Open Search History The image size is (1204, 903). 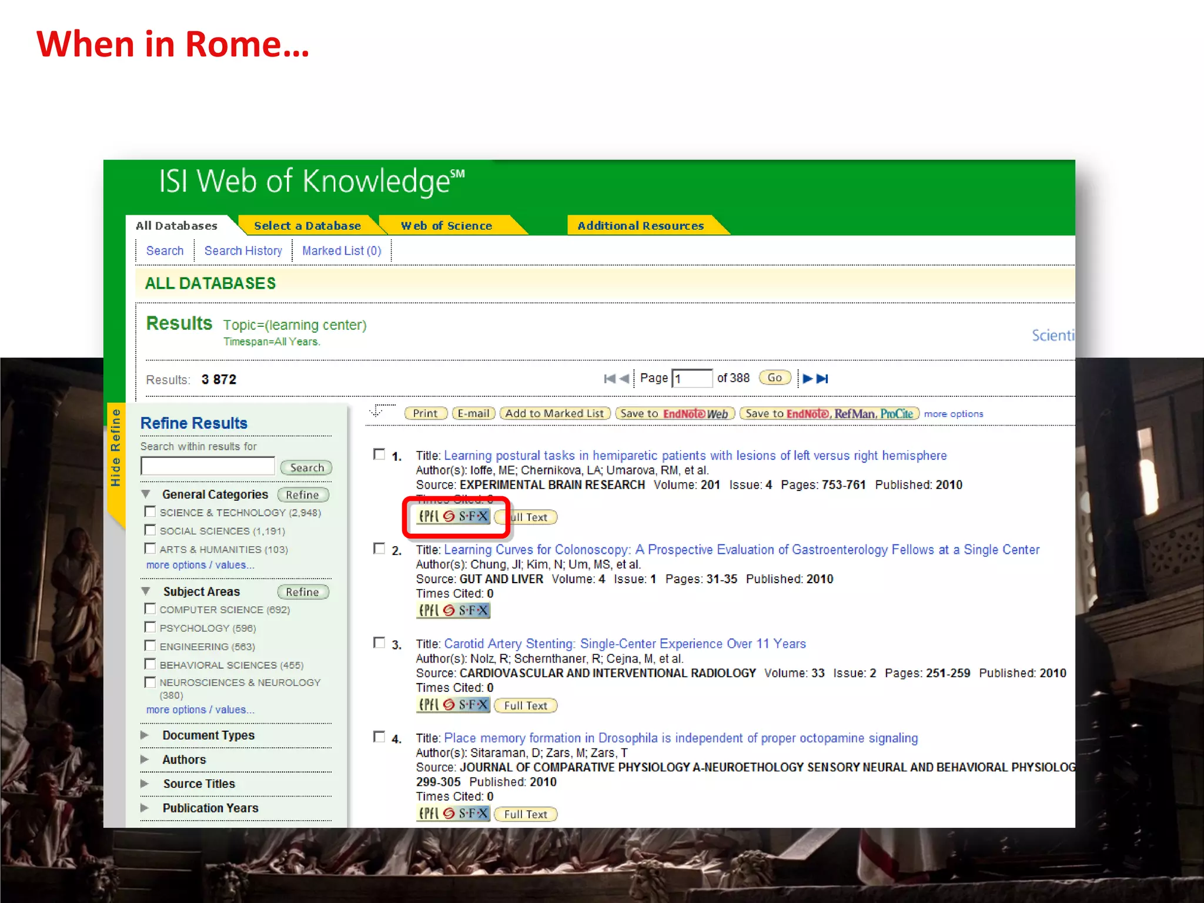[x=243, y=251]
